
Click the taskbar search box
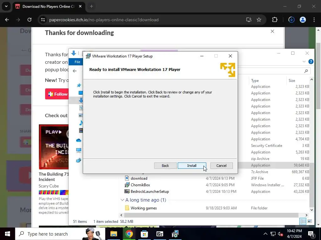(x=60, y=234)
